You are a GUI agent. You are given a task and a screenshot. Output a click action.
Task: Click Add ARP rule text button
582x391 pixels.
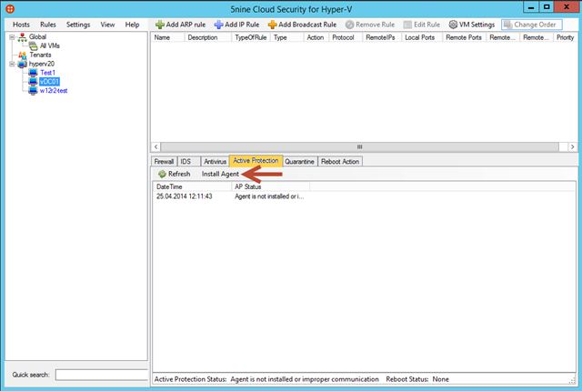point(186,25)
